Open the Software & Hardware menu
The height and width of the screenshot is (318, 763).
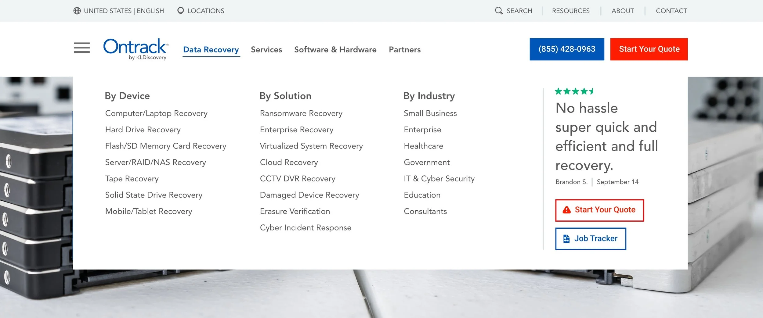click(x=335, y=50)
